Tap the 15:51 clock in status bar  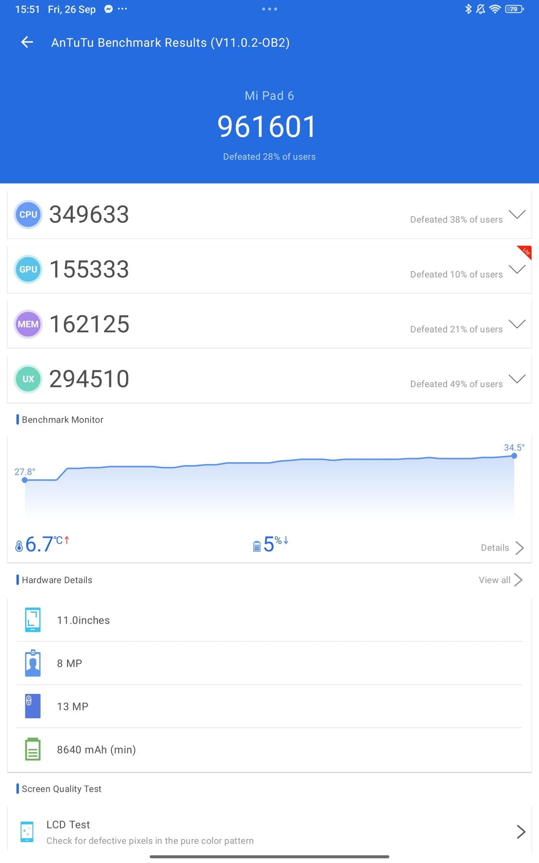point(27,9)
